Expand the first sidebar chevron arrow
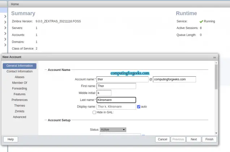This screenshot has height=152, width=230. [x=5, y=16]
